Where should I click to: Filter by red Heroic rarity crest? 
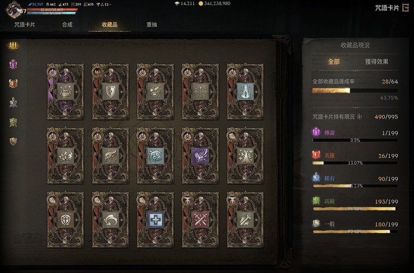pyautogui.click(x=13, y=83)
